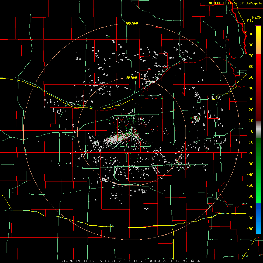Image resolution: width=263 pixels, height=263 pixels.
Task: Click the 70 value on the velocity scale
Action: pyautogui.click(x=251, y=56)
